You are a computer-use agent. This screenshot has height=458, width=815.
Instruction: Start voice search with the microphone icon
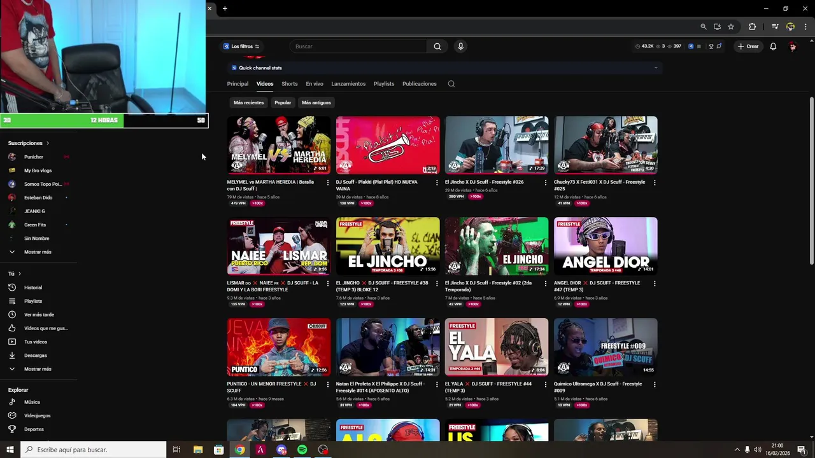coord(460,46)
